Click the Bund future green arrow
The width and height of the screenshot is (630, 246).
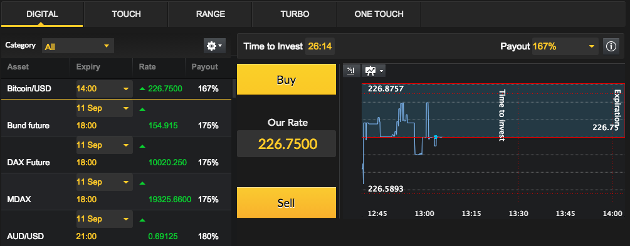[142, 109]
